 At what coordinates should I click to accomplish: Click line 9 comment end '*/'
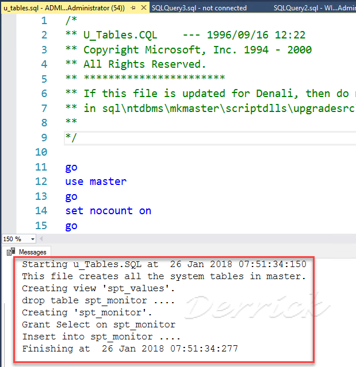click(x=71, y=137)
